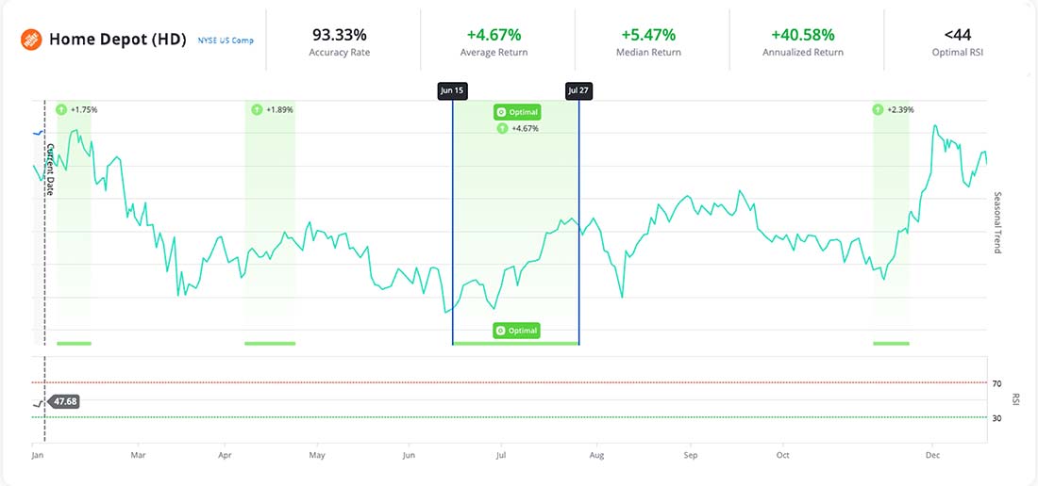Click the up-arrow icon beside +4.67%
This screenshot has height=486, width=1038.
[502, 128]
